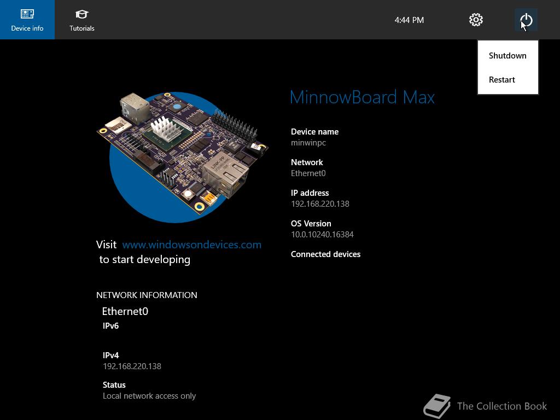Select the 192.168.220.138 value under IP address

pos(320,204)
